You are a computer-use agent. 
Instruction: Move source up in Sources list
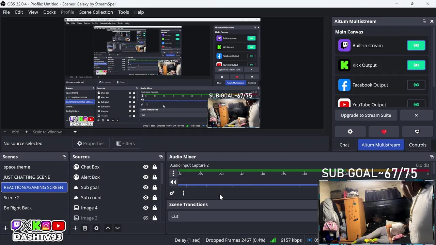tap(108, 228)
